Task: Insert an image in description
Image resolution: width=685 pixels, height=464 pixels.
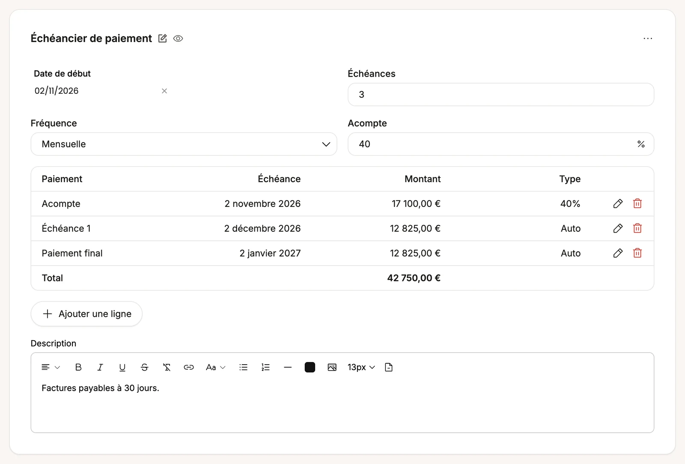Action: [332, 367]
